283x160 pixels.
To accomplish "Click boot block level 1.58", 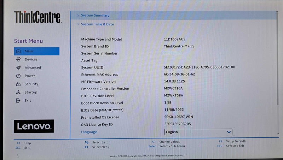I will 168,102.
